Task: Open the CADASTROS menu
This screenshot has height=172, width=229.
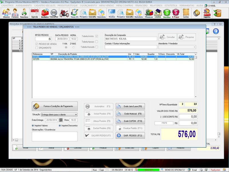Action: pyautogui.click(x=7, y=5)
